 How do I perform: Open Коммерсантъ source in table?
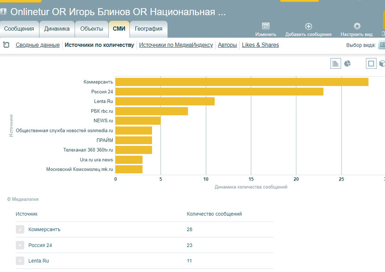(44, 230)
